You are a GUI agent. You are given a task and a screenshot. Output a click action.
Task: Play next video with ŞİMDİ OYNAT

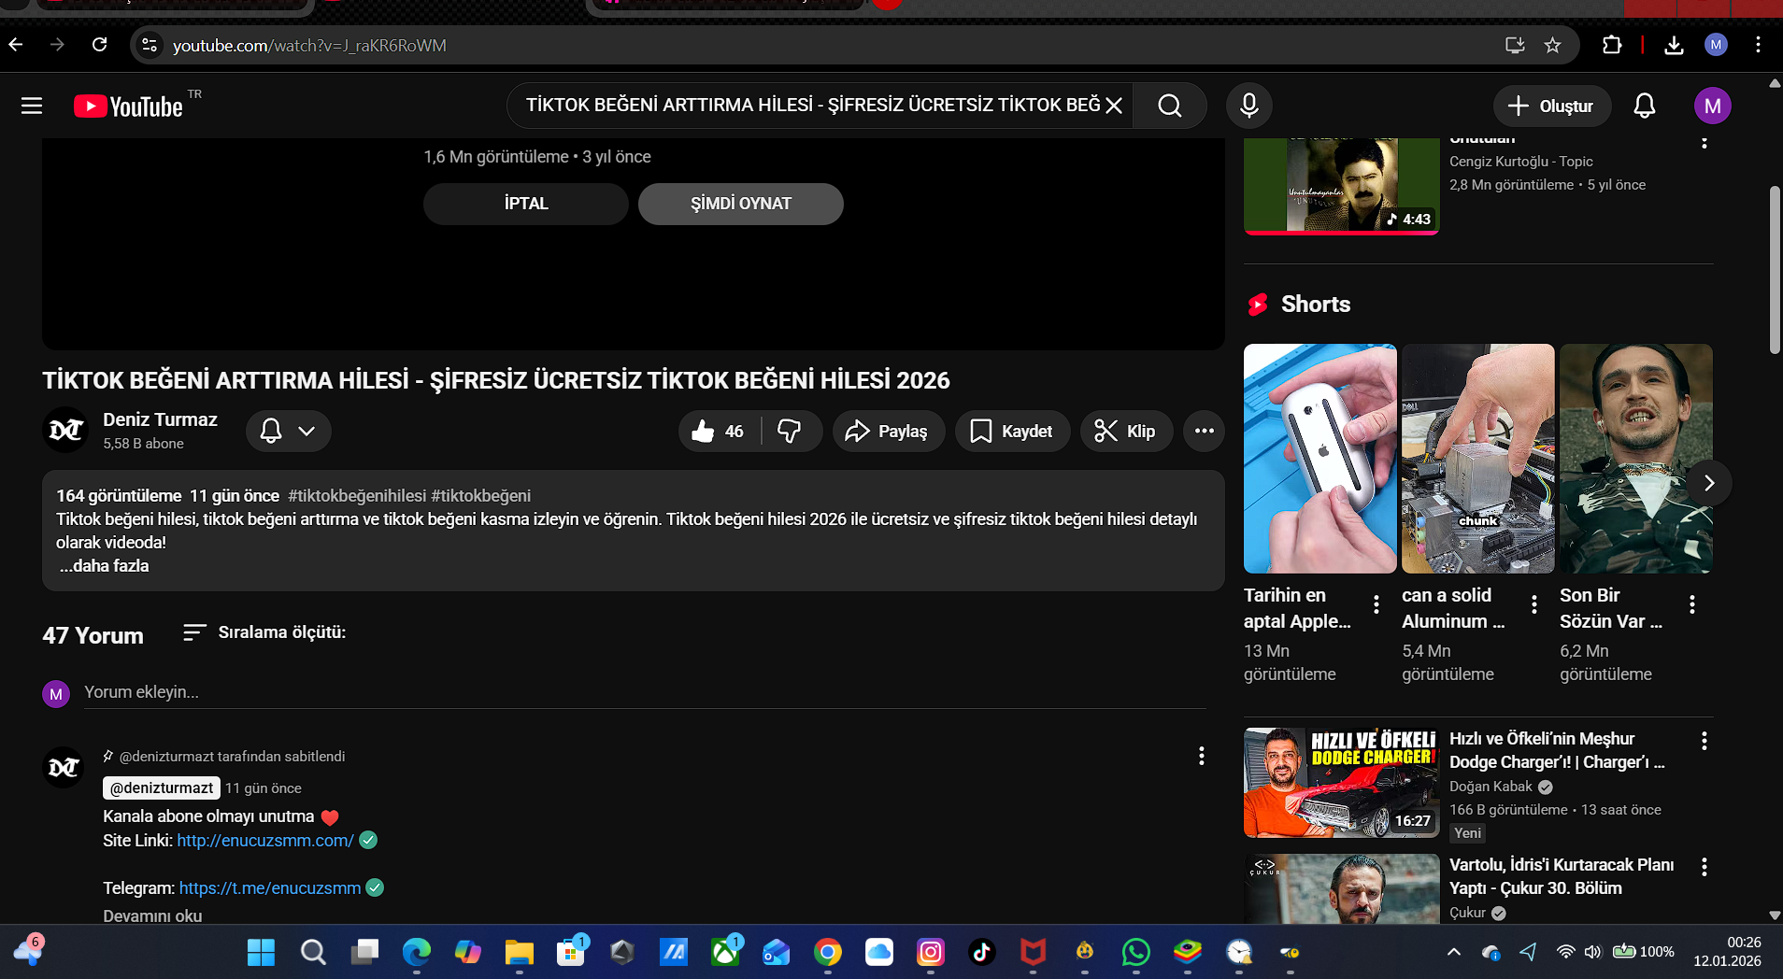(741, 204)
